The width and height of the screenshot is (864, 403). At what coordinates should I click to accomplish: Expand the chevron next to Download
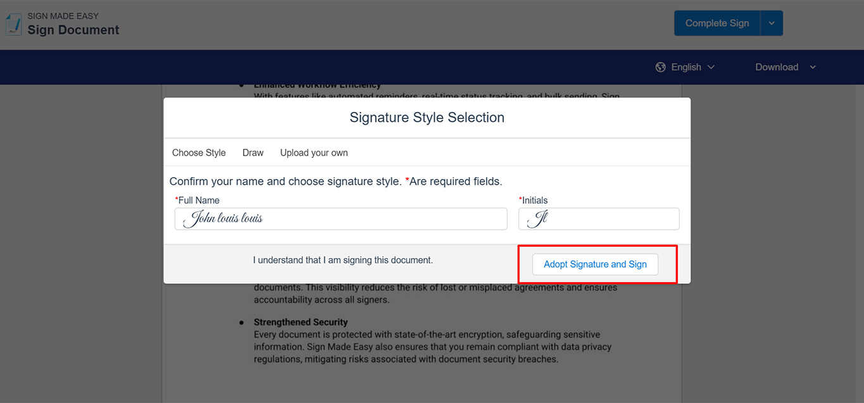pos(813,67)
